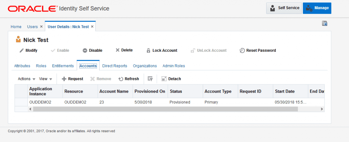Close all tabs using top-right icon

(324, 23)
